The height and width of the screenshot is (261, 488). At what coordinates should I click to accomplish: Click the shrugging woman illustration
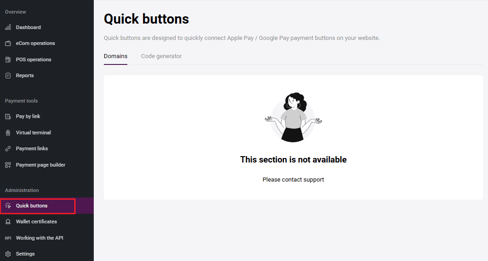(x=293, y=117)
